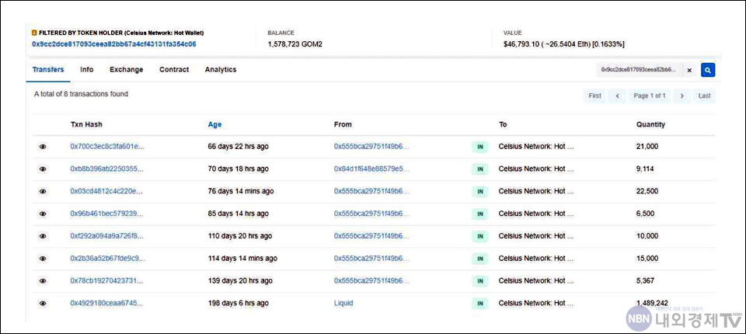Click eye icon for the 0xf292a094a9a726f8 transaction
The width and height of the screenshot is (746, 334).
(x=43, y=236)
